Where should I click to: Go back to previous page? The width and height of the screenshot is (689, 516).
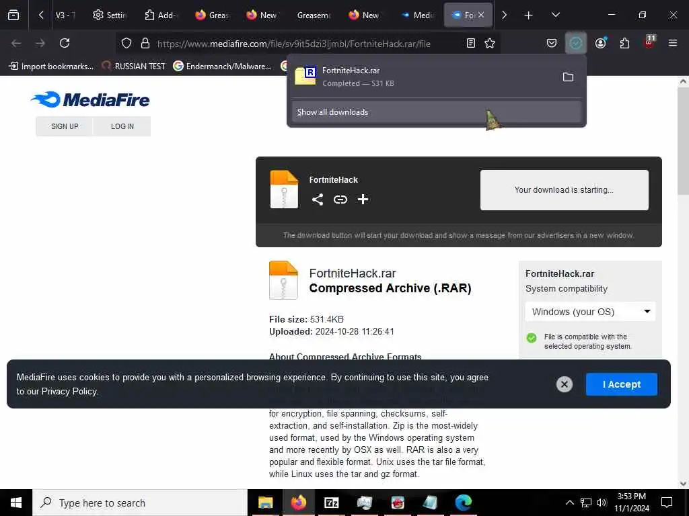click(x=16, y=43)
